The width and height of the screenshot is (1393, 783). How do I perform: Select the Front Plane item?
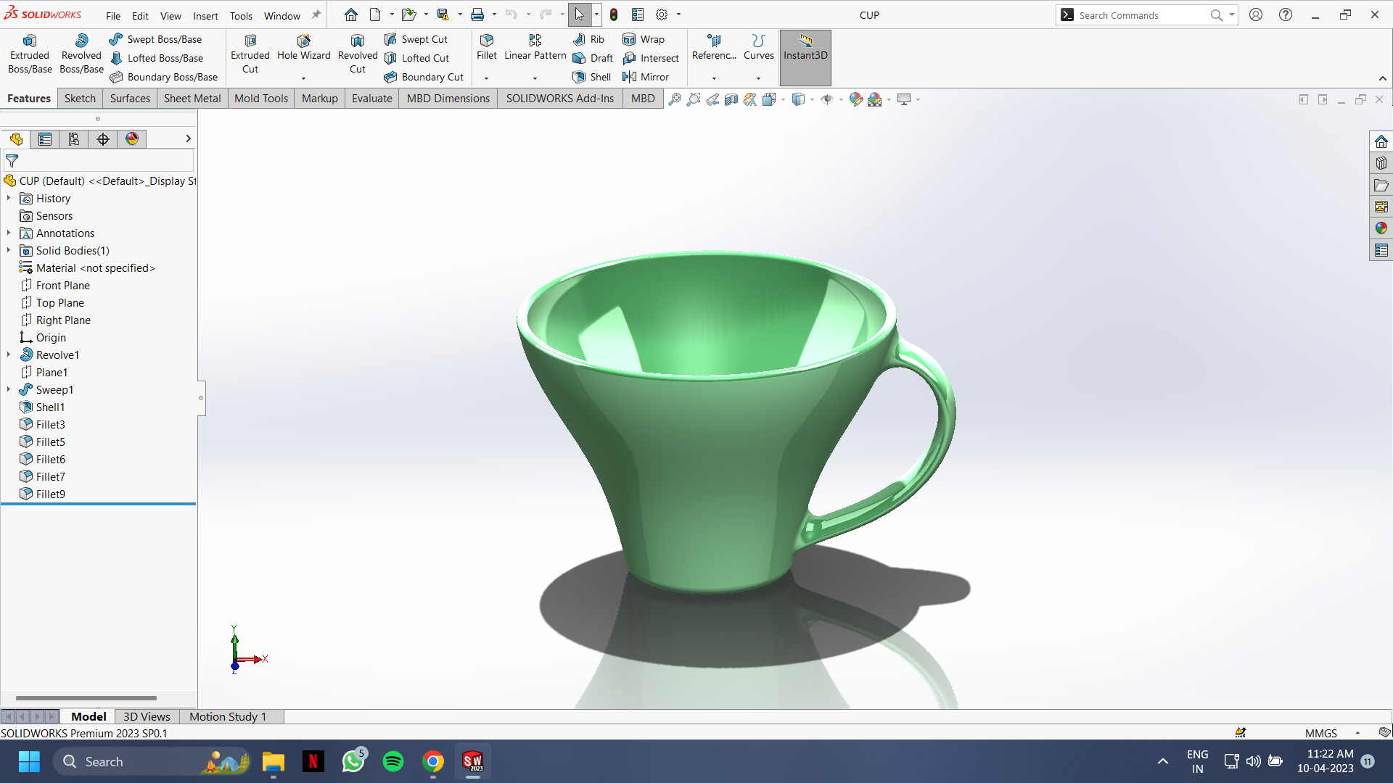pos(62,285)
